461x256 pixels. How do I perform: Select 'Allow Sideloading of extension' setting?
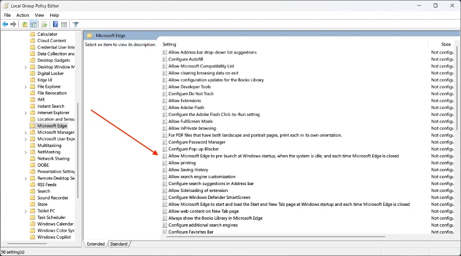point(198,190)
